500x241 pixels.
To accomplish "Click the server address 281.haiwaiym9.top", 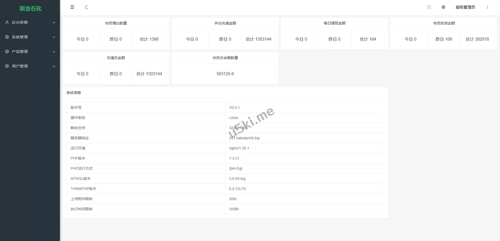I will [244, 138].
